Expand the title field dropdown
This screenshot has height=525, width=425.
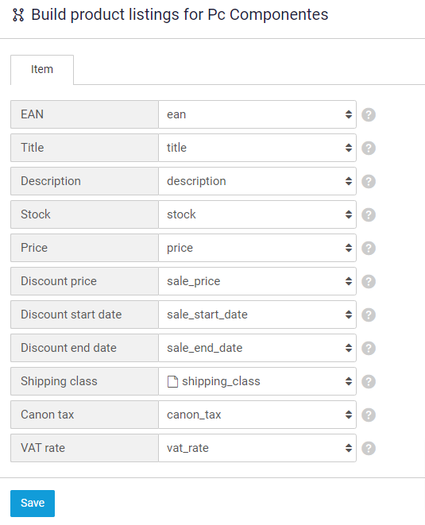point(257,148)
